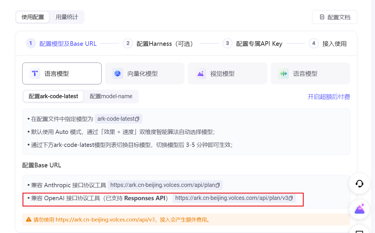Switch to the 用量统计 tab

(x=67, y=17)
